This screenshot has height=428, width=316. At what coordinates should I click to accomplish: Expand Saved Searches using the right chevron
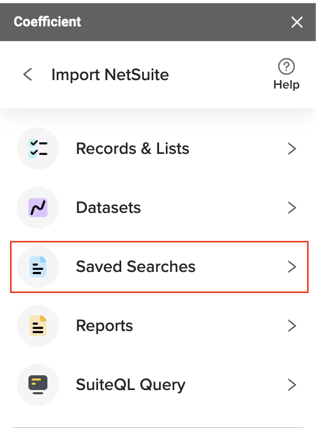pyautogui.click(x=292, y=267)
